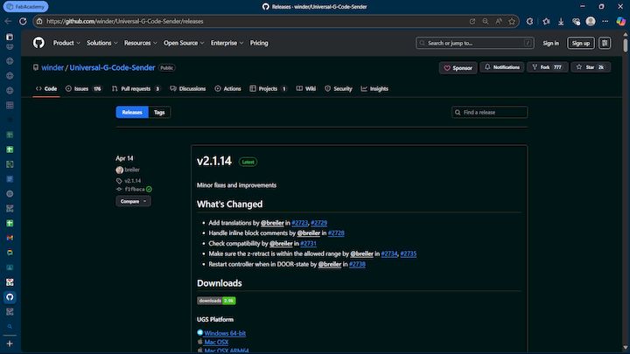Click the address bar lock icon
The height and width of the screenshot is (354, 630).
pos(39,21)
